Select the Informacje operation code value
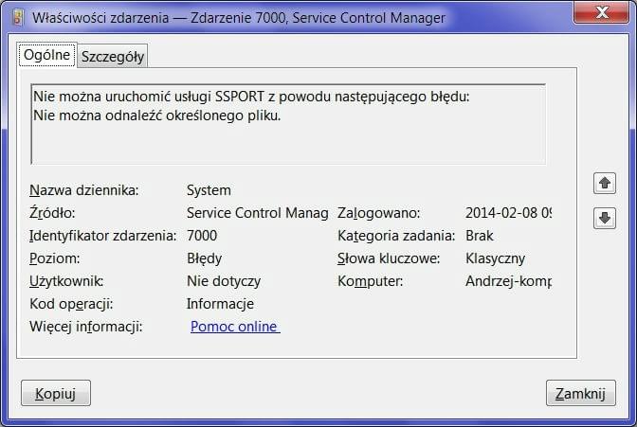Viewport: 637px width, 427px height. pyautogui.click(x=220, y=304)
